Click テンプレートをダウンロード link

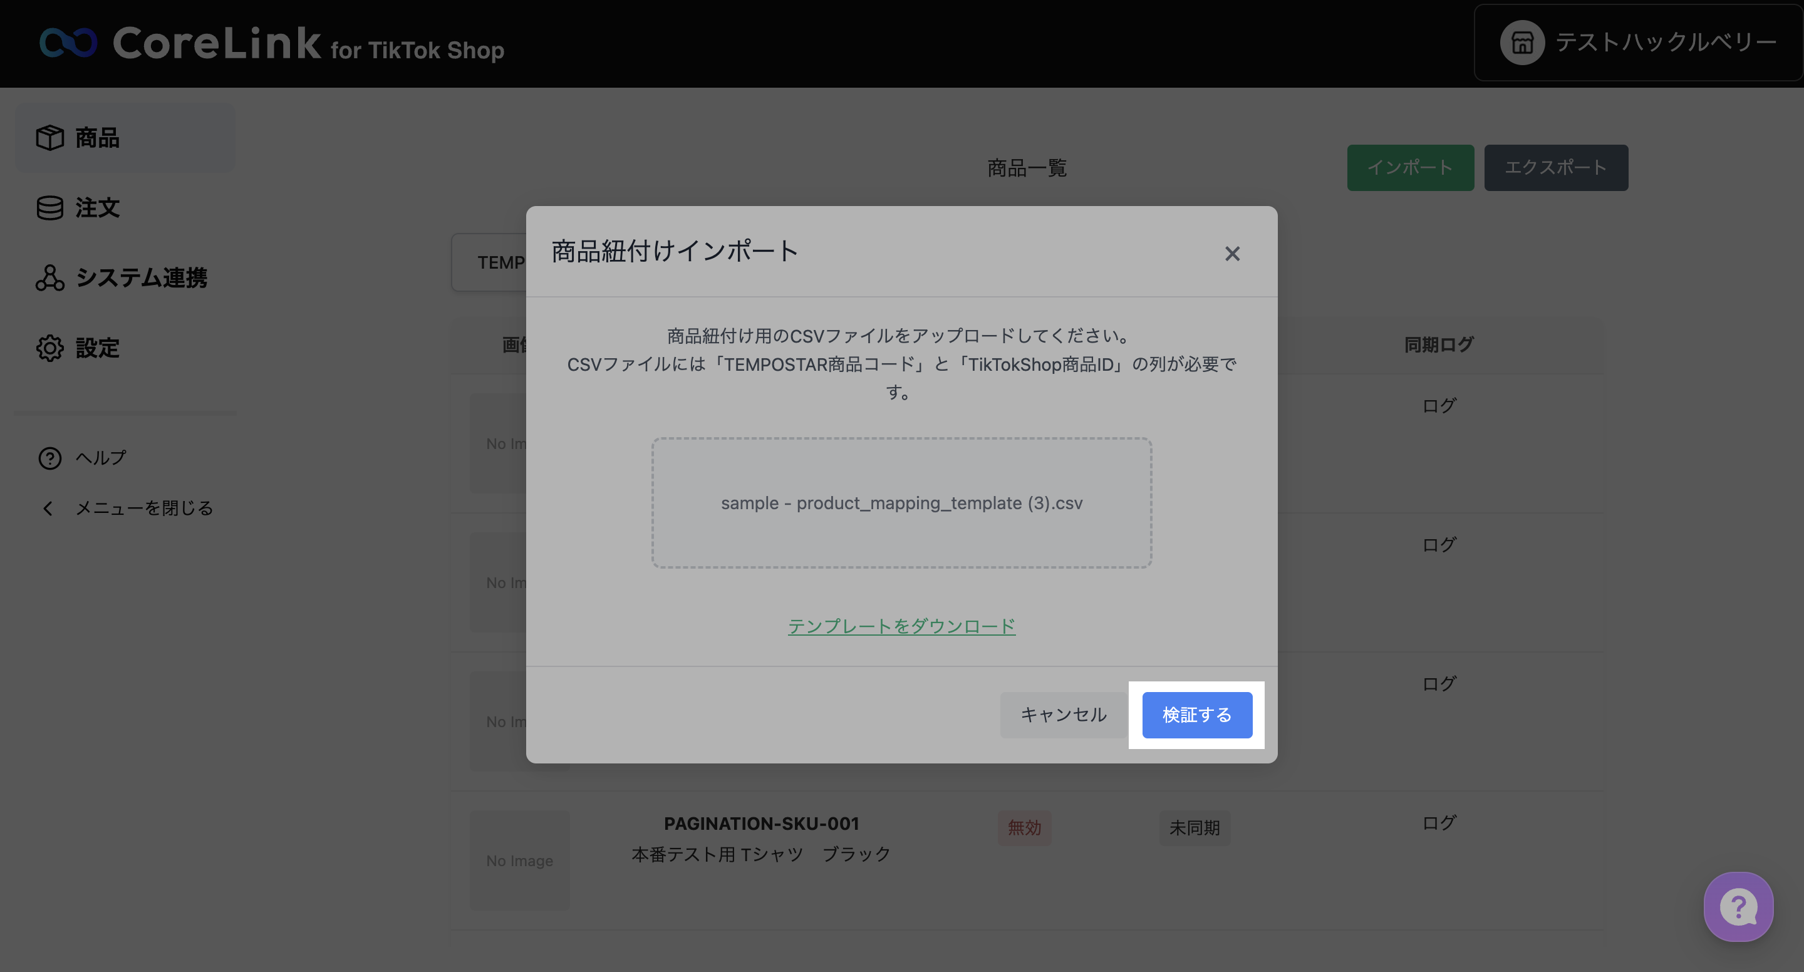901,626
